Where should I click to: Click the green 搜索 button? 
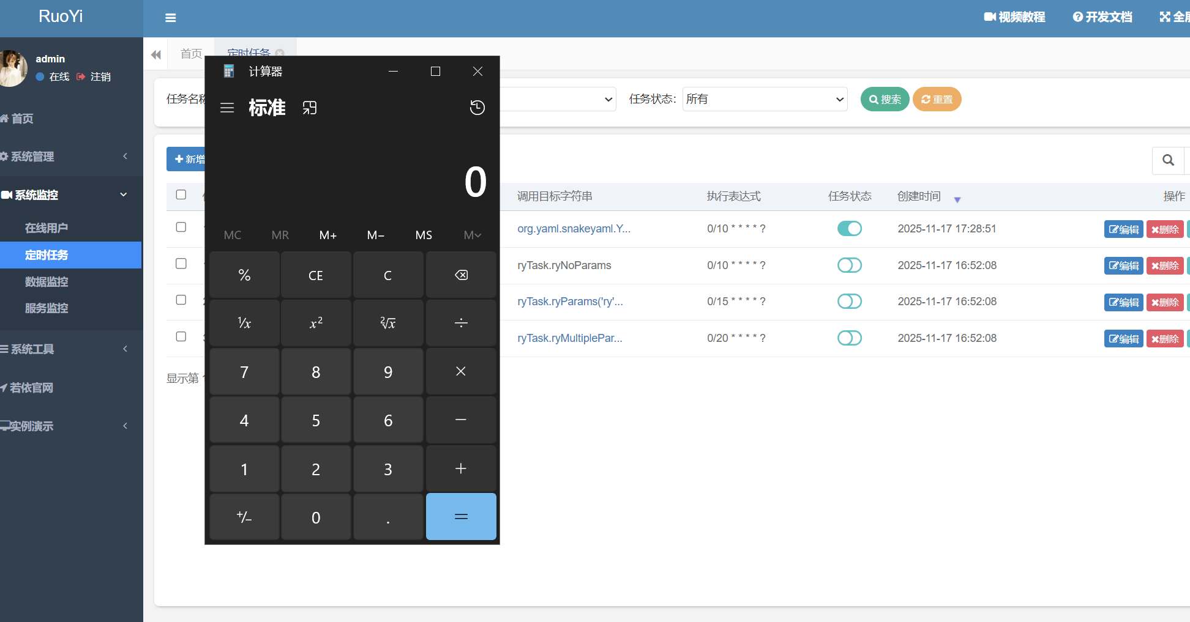[885, 99]
